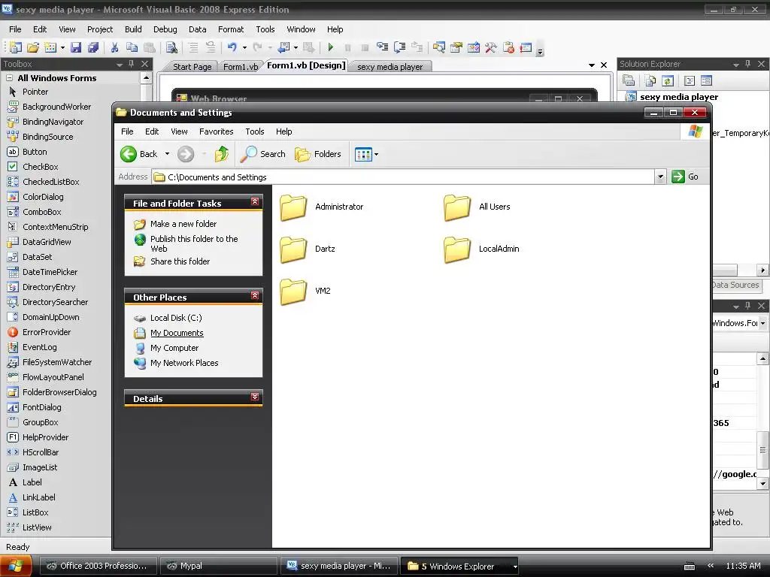Switch to the sexy media player tab
Screen dimensions: 770x577
390,67
